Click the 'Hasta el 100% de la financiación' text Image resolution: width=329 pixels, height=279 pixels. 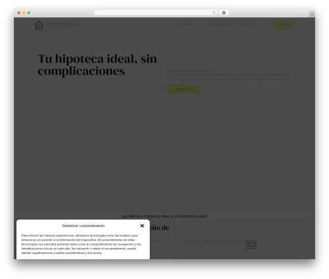click(x=215, y=241)
